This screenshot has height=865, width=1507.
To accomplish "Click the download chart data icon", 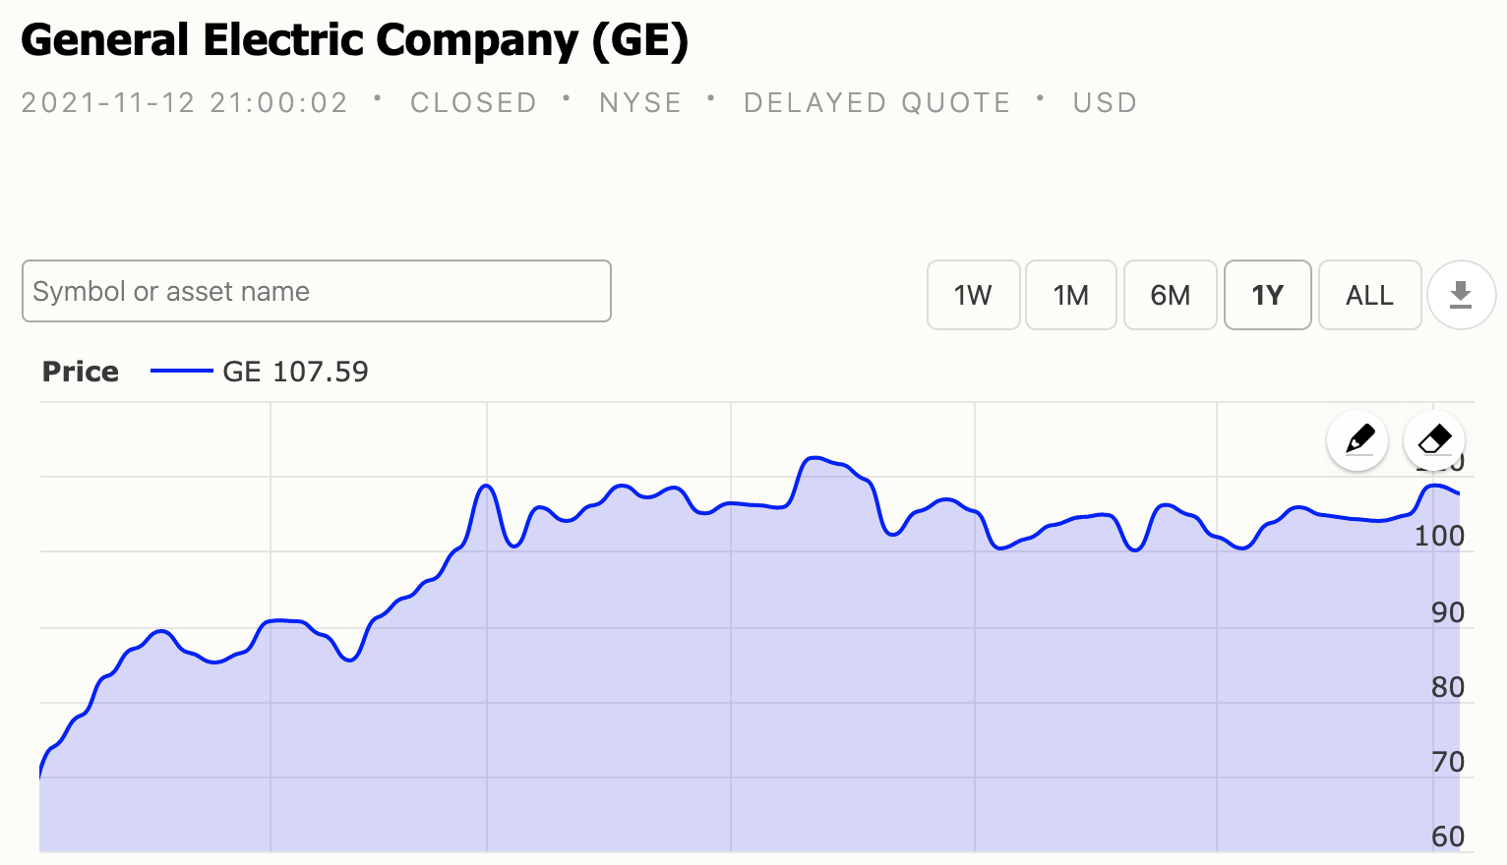I will click(1461, 295).
